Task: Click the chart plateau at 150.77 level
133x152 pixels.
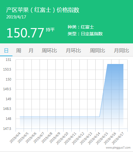Action: point(116,64)
